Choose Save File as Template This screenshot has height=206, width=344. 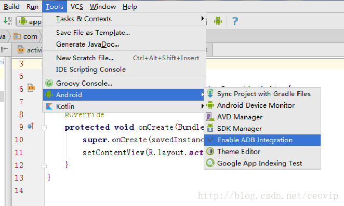[124, 33]
